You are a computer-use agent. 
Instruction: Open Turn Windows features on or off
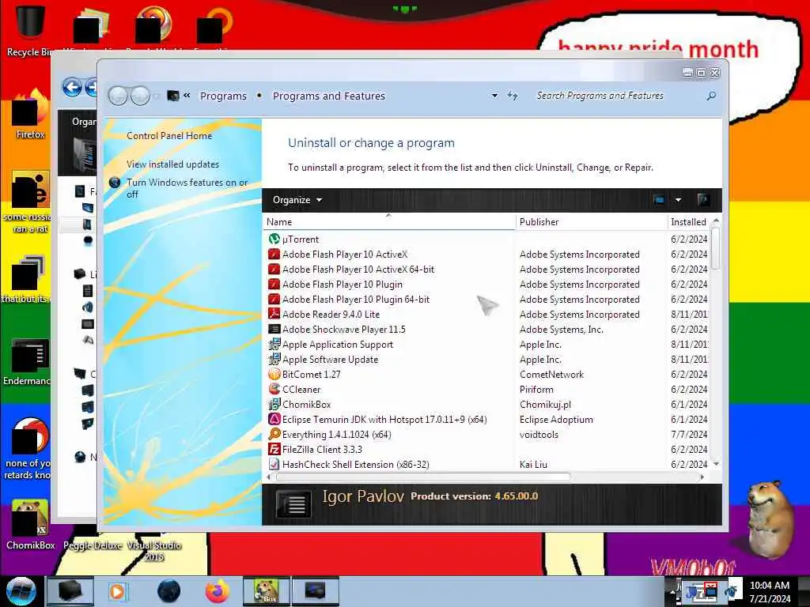(x=187, y=188)
